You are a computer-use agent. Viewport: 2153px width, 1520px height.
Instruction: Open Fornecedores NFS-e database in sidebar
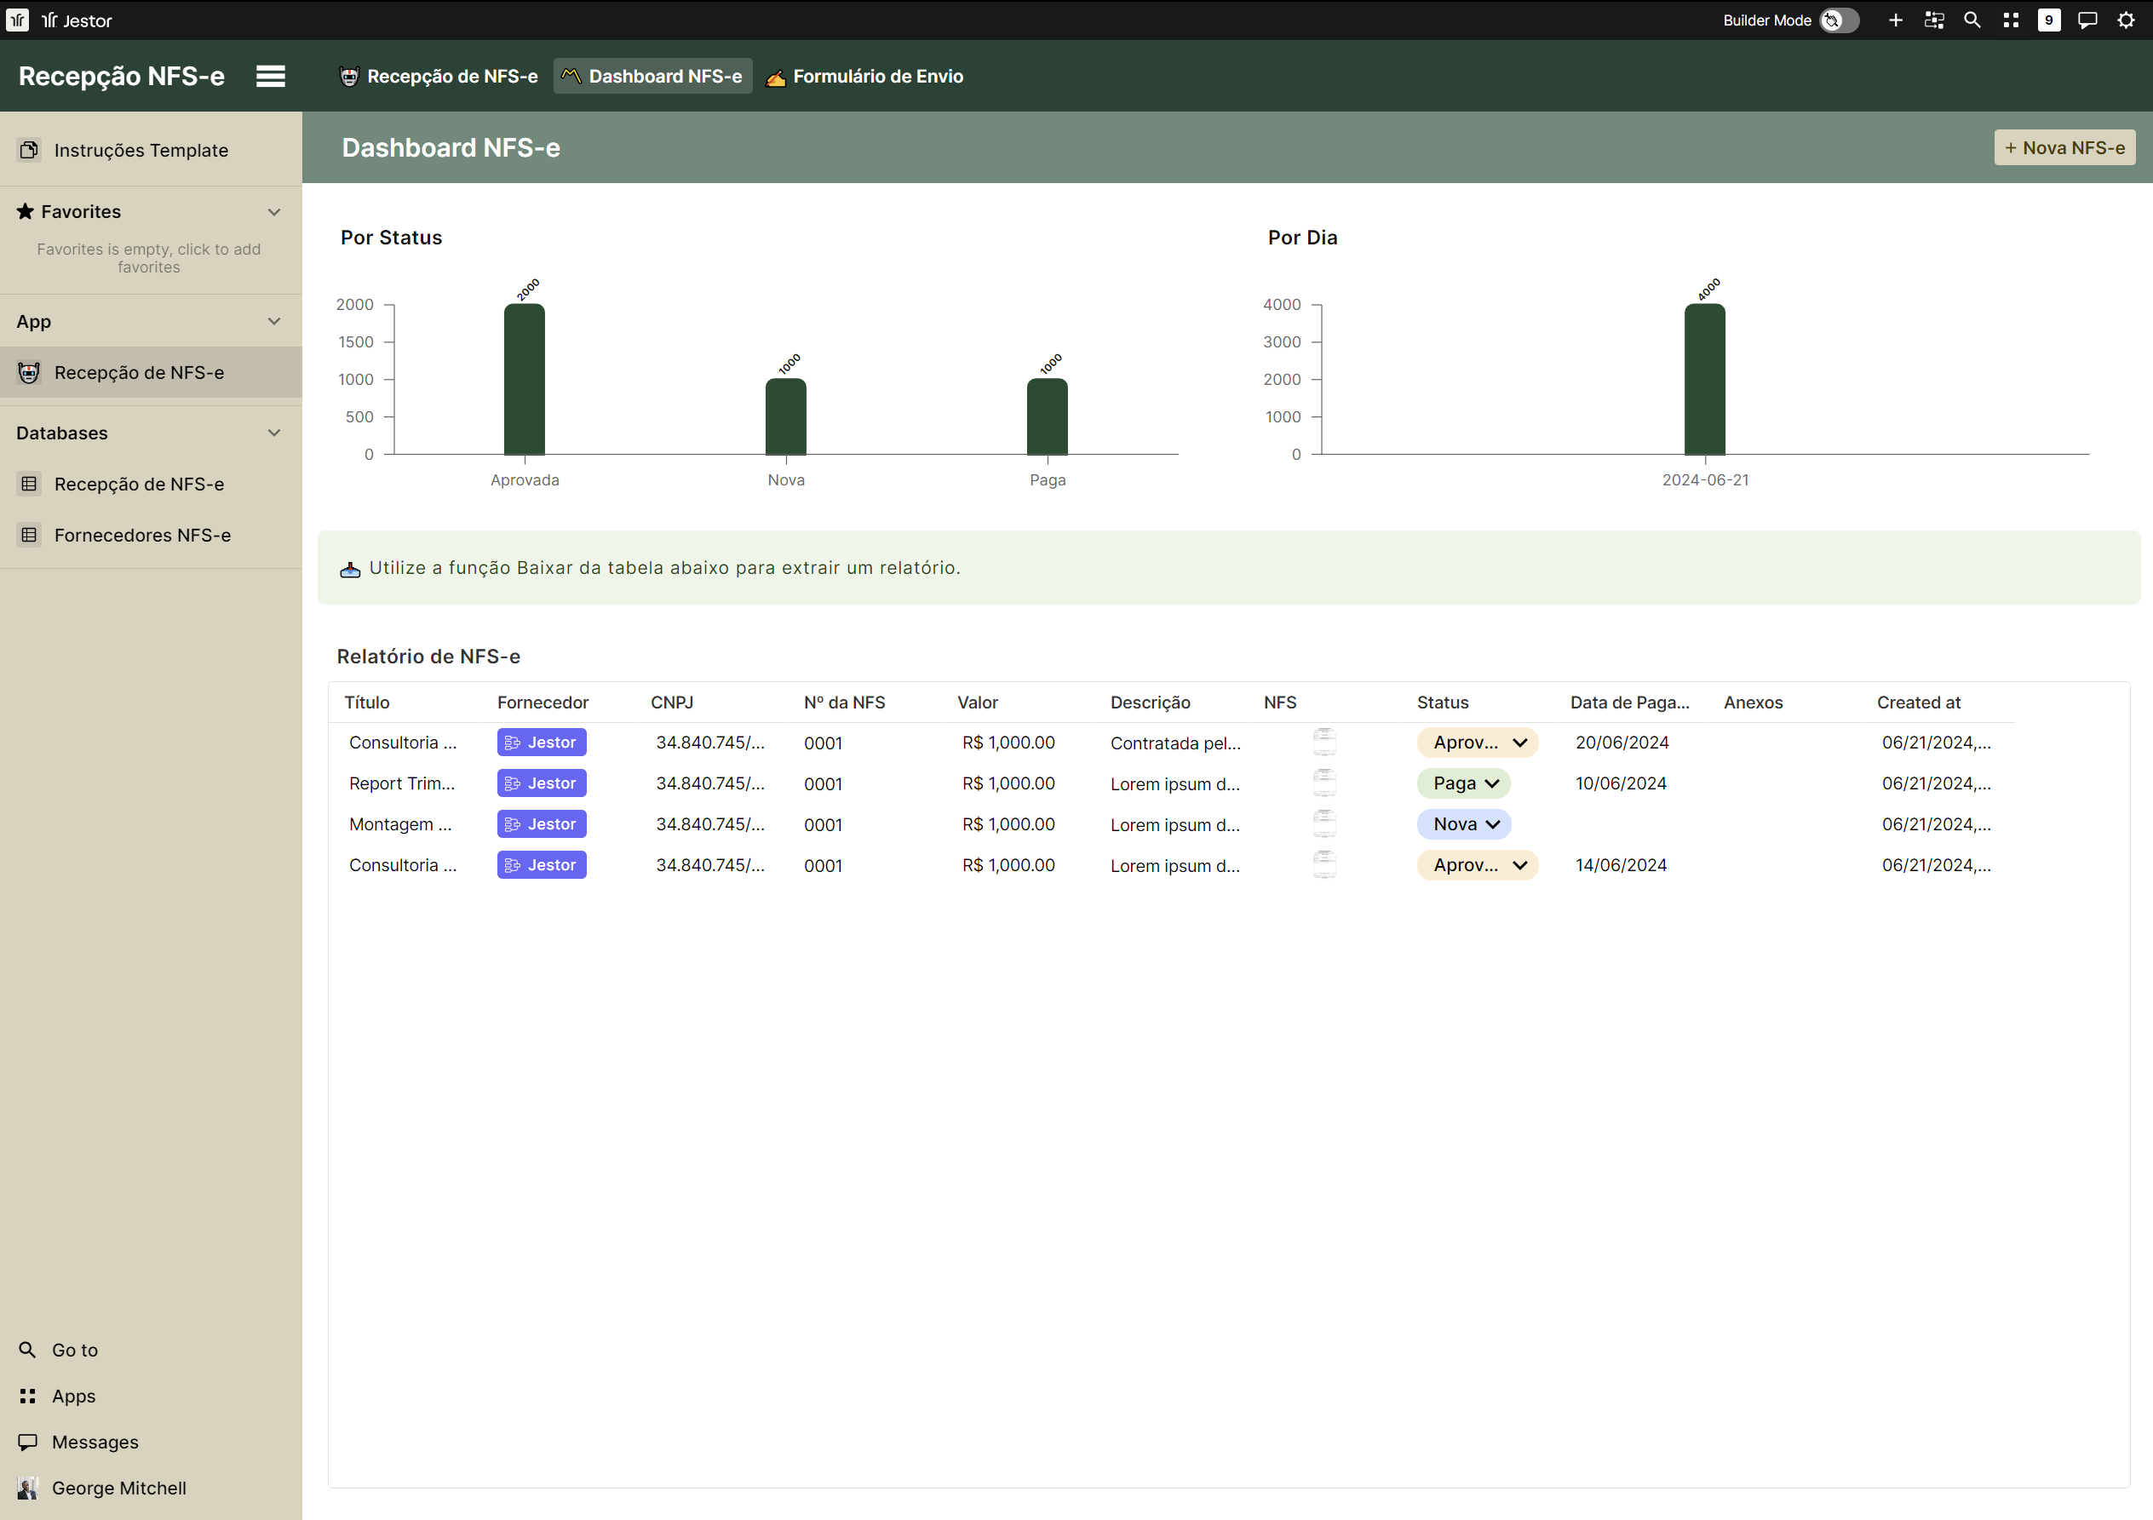(142, 536)
